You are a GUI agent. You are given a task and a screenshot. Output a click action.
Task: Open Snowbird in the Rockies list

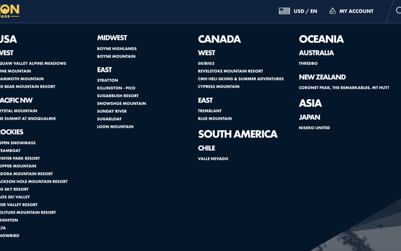9,236
